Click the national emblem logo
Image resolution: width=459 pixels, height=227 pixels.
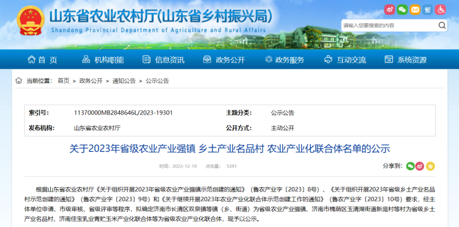pos(31,20)
